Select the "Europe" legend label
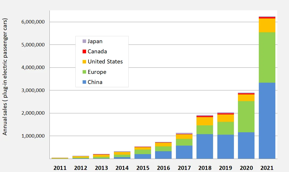The width and height of the screenshot is (289, 172). click(97, 72)
